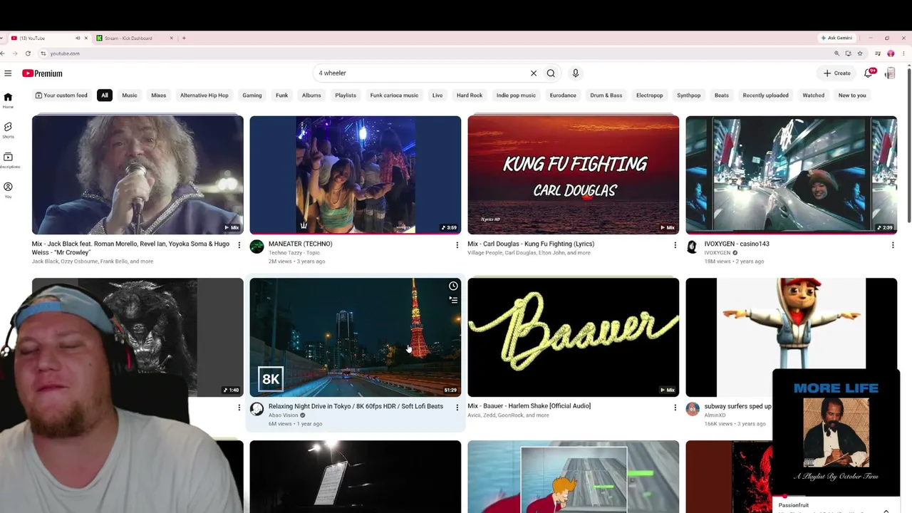Screen dimensions: 912x513
Task: Select the Drum & Bass chip
Action: pyautogui.click(x=606, y=95)
